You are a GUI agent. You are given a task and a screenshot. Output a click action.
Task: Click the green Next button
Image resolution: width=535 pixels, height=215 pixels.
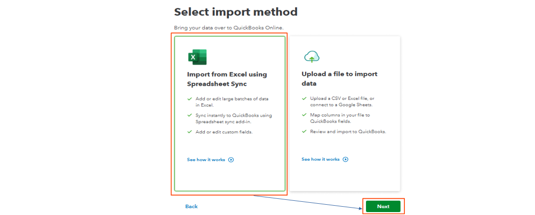[383, 207]
